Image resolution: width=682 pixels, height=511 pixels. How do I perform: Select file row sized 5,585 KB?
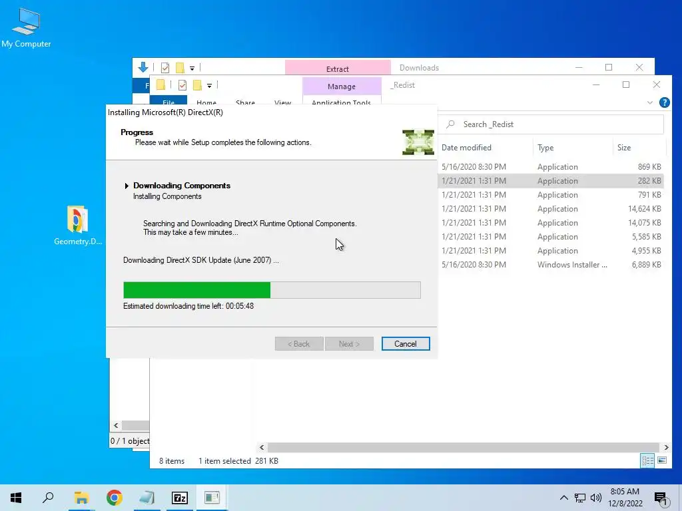click(551, 236)
